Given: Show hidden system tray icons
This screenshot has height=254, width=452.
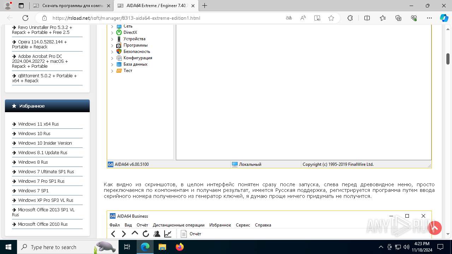Looking at the screenshot, I should [381, 247].
